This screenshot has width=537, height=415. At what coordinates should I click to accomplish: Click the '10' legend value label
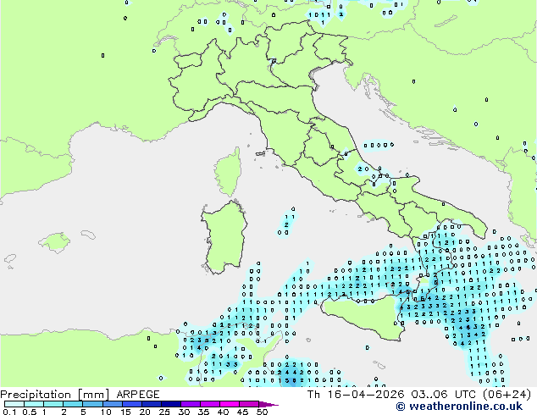point(106,412)
